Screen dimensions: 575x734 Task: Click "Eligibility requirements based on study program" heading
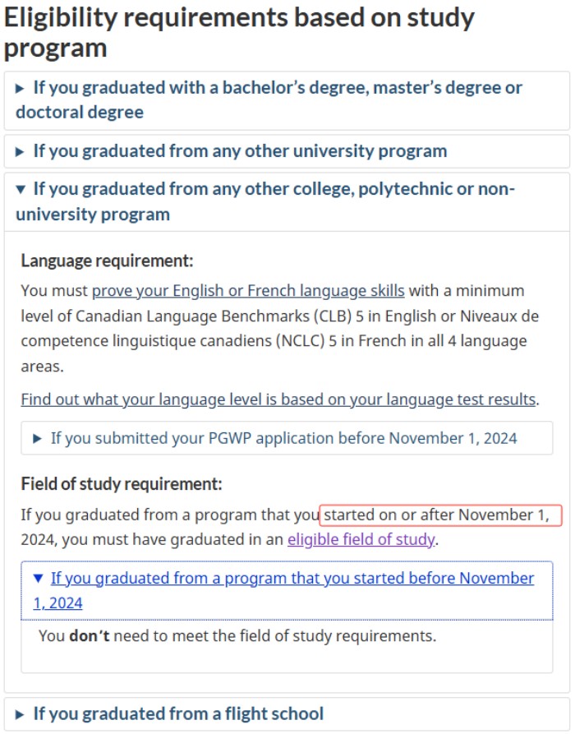tap(239, 33)
